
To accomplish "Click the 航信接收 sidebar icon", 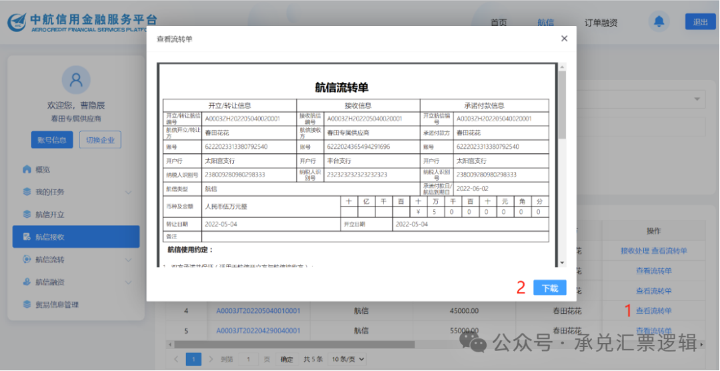I will point(27,236).
